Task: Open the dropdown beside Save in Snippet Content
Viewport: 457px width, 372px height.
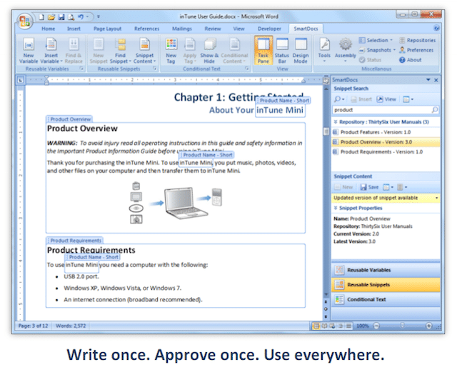Action: pos(388,187)
